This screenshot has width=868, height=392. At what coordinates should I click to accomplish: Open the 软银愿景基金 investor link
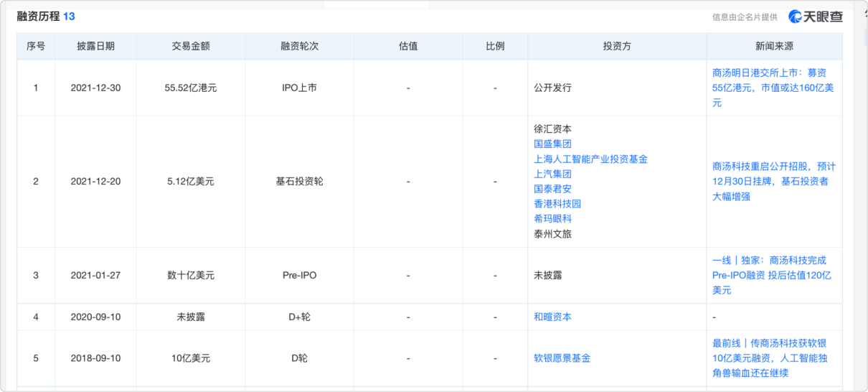(x=562, y=358)
